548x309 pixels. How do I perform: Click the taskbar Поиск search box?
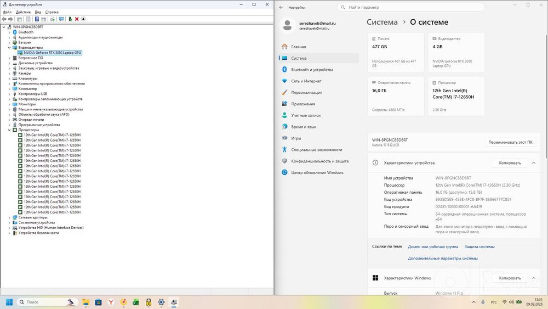point(47,302)
